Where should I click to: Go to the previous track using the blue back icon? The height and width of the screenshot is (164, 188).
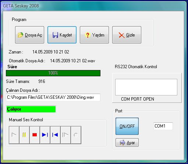click(55, 135)
